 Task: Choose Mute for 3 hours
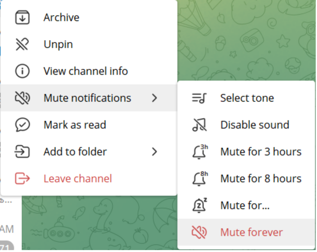pyautogui.click(x=246, y=152)
